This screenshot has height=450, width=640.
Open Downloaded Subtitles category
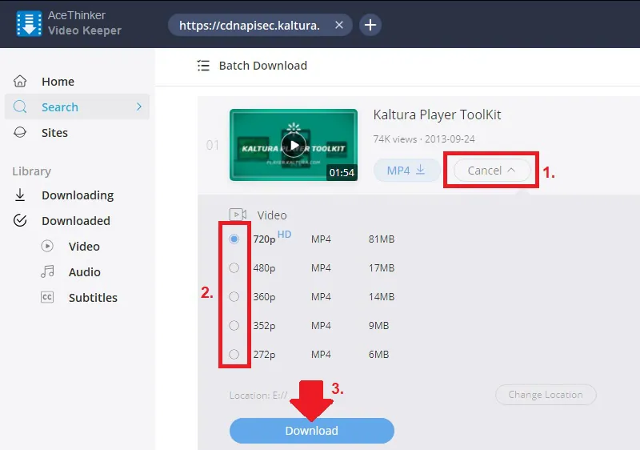pyautogui.click(x=93, y=298)
